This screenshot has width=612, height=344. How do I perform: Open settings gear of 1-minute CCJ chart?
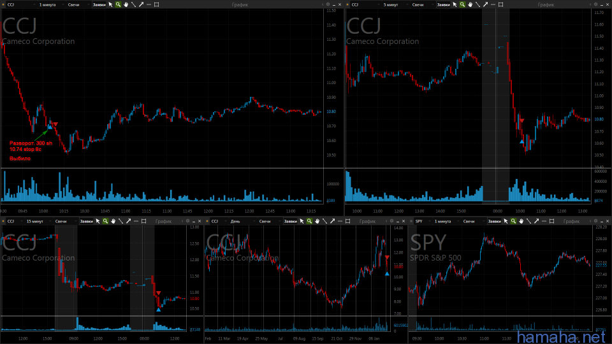[x=328, y=4]
